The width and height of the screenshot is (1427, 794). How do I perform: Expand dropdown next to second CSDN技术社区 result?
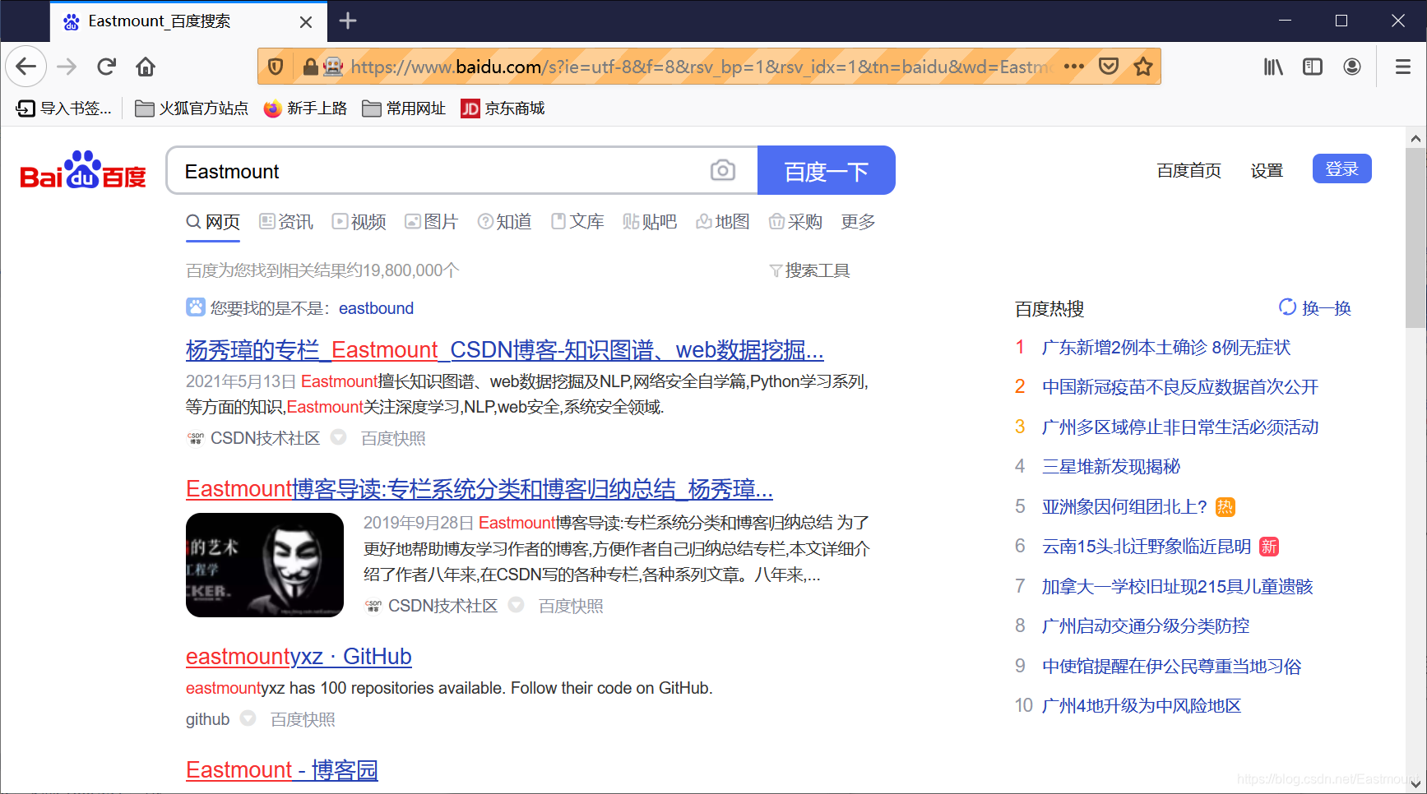516,605
